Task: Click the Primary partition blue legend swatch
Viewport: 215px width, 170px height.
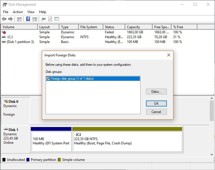Action: click(x=28, y=159)
